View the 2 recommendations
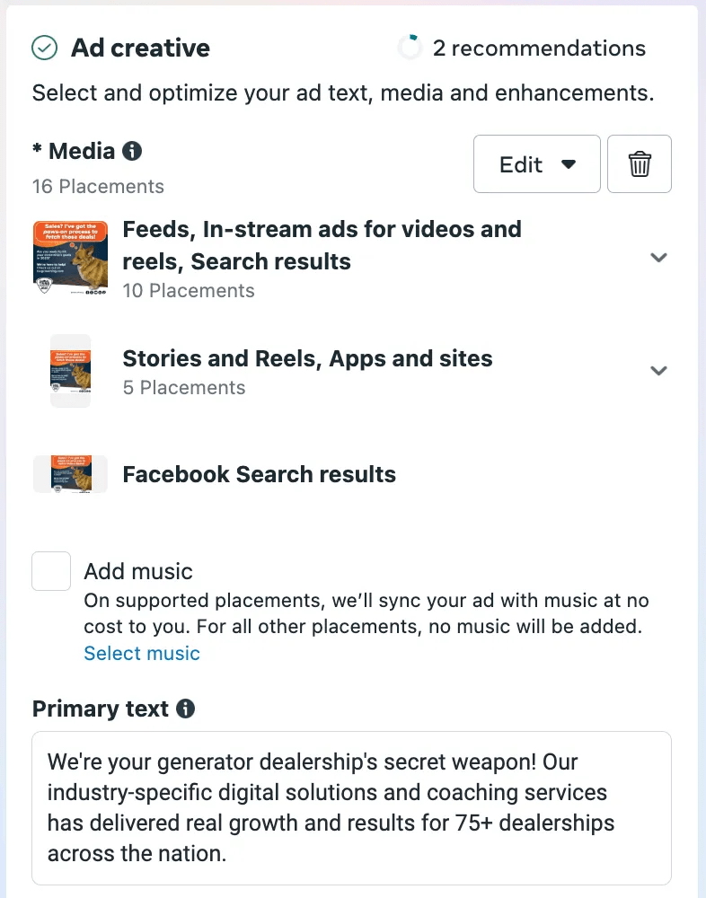The width and height of the screenshot is (706, 898). click(x=539, y=48)
